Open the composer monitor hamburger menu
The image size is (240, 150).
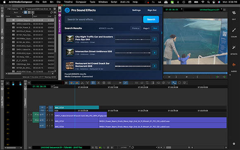coord(225,10)
